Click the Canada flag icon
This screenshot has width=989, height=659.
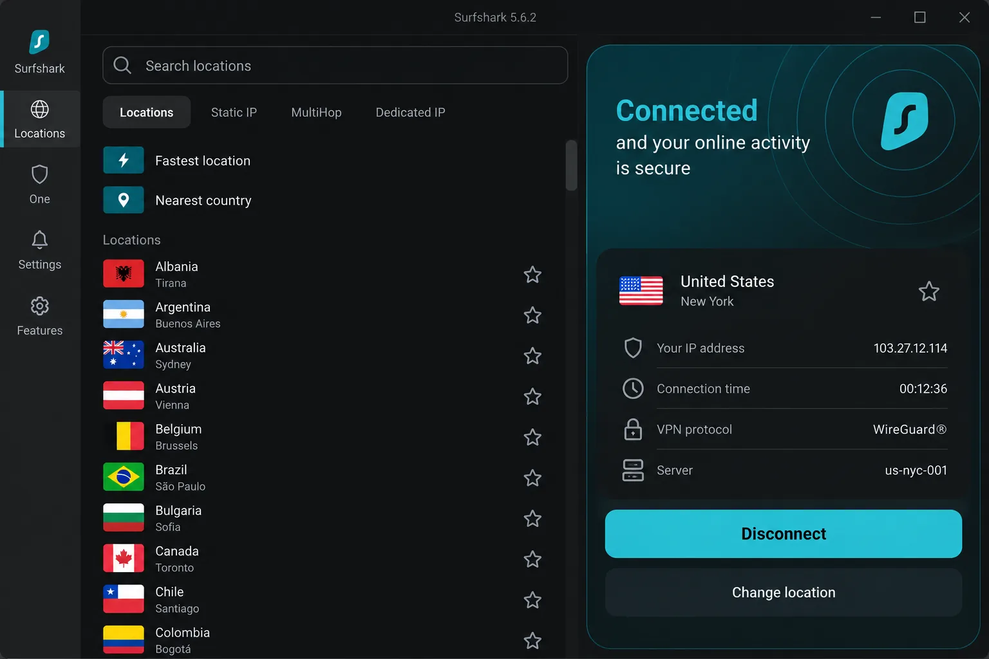pos(124,559)
